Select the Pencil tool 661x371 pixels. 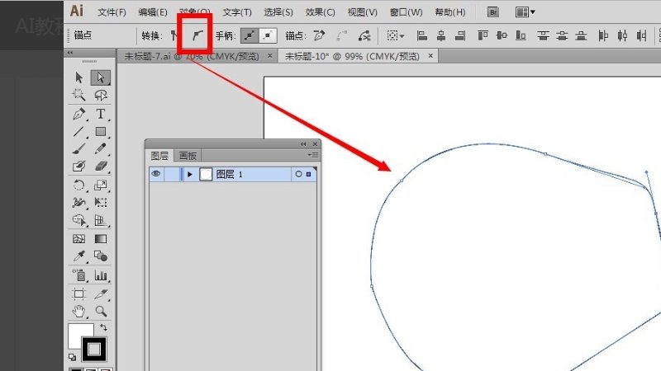(x=100, y=149)
